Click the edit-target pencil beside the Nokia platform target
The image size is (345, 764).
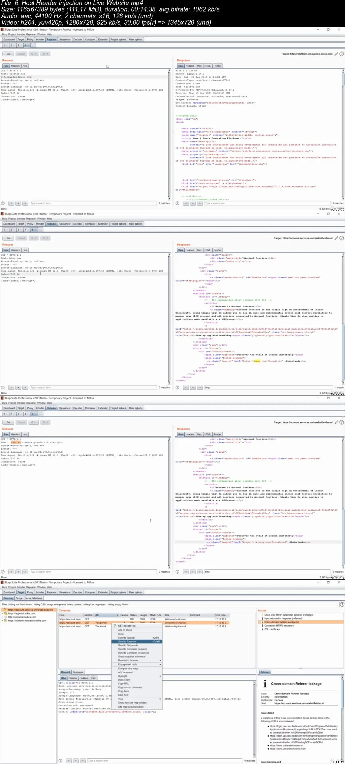click(336, 54)
